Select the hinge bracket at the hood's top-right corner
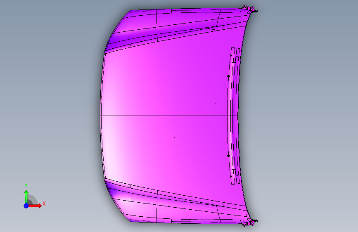 pyautogui.click(x=250, y=9)
